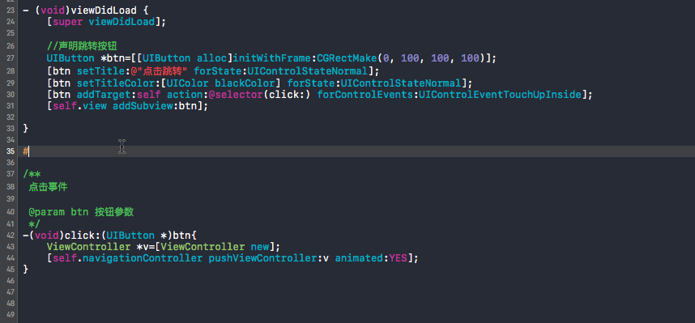Click the "#" character on line 35
695x323 pixels.
[x=26, y=151]
